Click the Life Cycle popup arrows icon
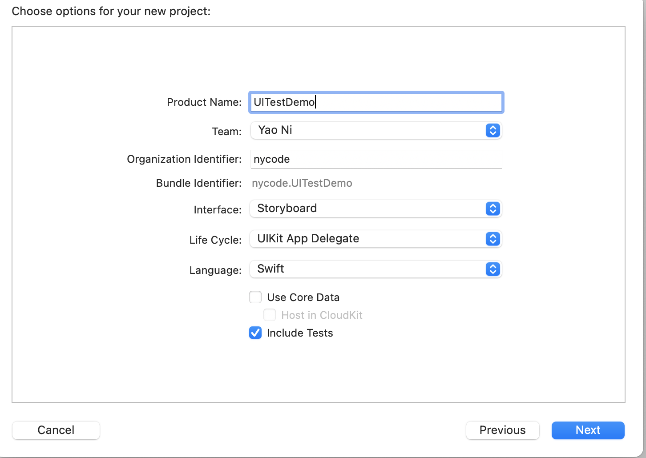 493,239
